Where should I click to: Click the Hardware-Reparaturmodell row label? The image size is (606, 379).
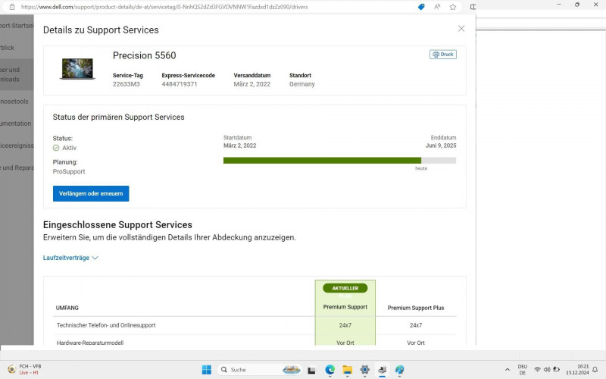click(x=90, y=343)
